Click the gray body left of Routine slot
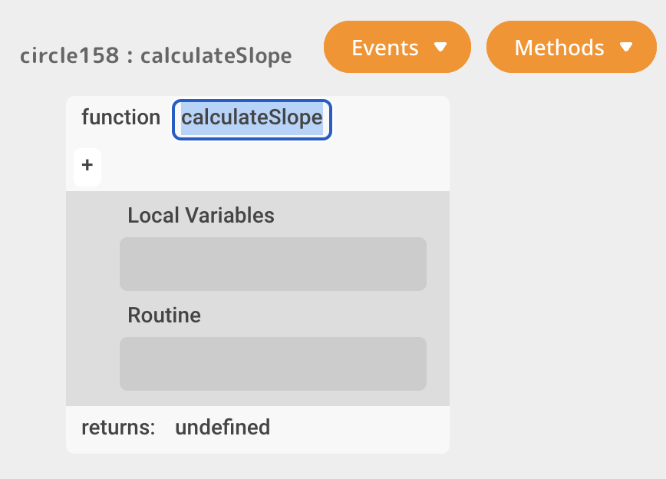 pyautogui.click(x=92, y=364)
